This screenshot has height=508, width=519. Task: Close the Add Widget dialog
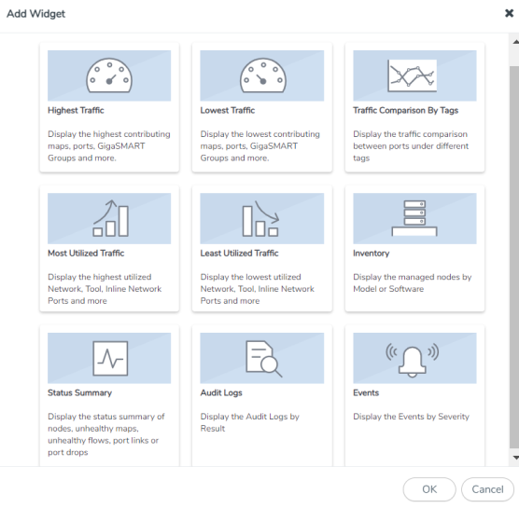point(509,13)
